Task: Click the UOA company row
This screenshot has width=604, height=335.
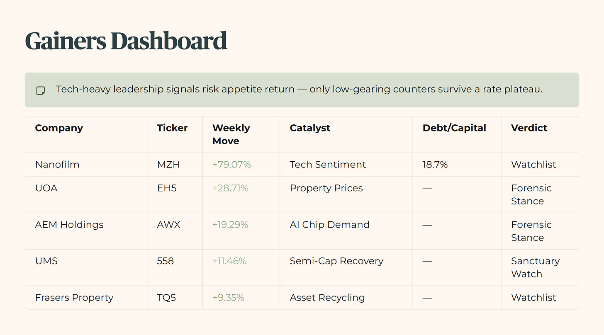Action: pyautogui.click(x=302, y=194)
